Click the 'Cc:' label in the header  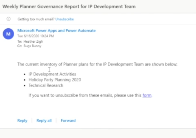(x=20, y=46)
